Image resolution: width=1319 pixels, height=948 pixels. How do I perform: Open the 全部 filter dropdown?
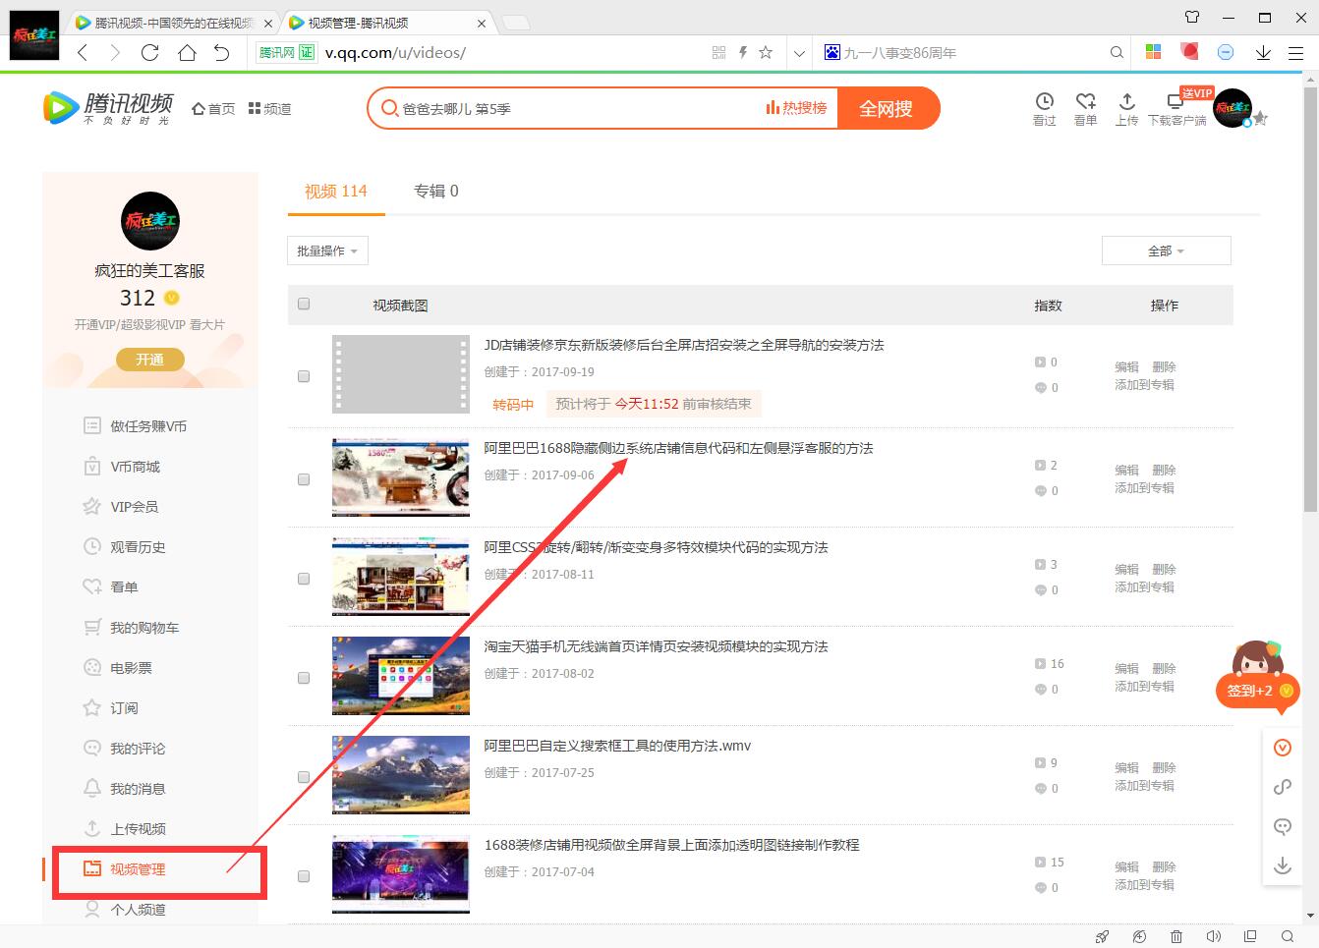(x=1166, y=251)
